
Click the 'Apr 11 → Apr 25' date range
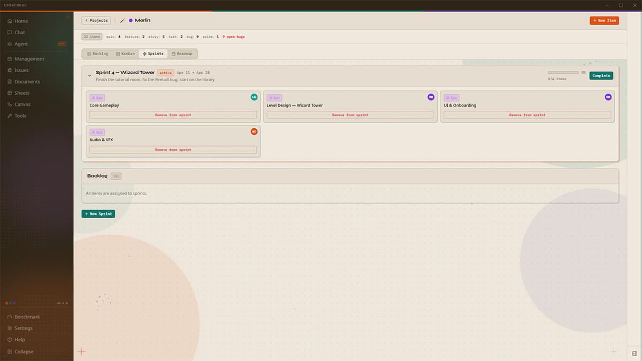(193, 73)
